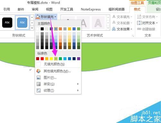Click the texture pattern icon

coord(39,90)
